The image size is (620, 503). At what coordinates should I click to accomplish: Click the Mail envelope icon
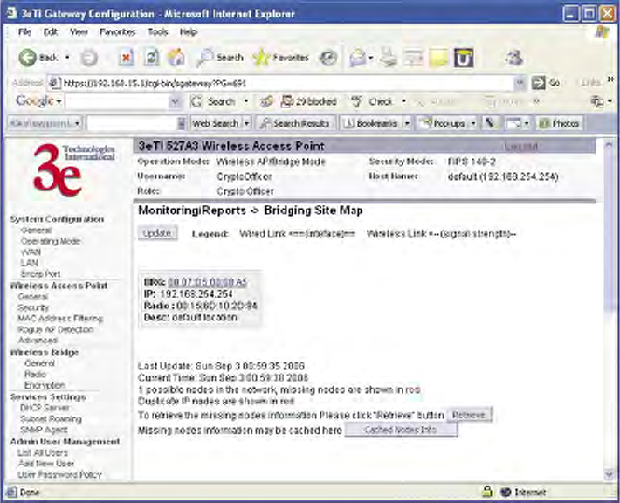click(357, 59)
